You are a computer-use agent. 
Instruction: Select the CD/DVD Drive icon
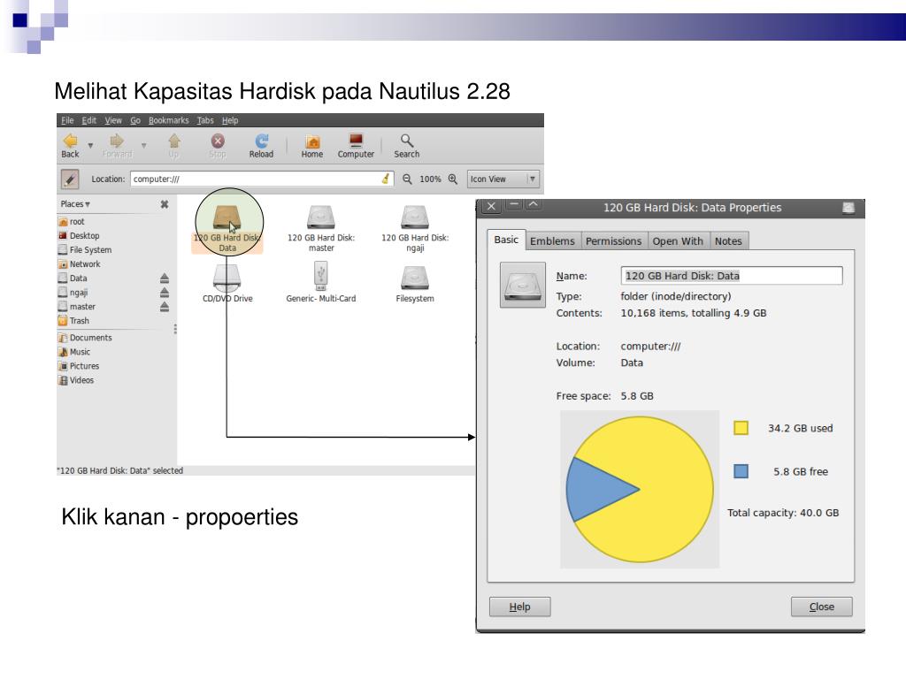[x=227, y=283]
